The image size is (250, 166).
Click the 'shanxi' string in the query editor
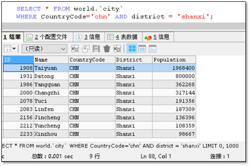click(193, 17)
